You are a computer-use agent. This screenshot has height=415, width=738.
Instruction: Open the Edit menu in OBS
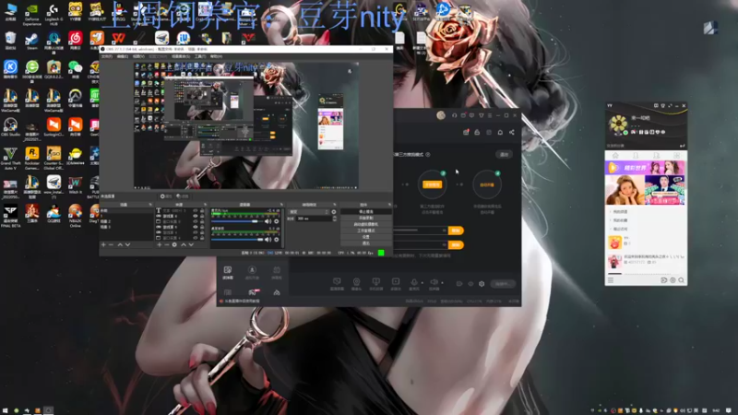[x=123, y=56]
